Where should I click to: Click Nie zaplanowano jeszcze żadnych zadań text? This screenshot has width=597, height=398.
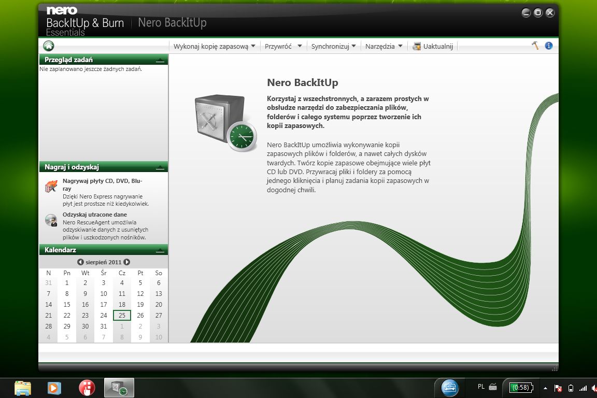pyautogui.click(x=91, y=69)
